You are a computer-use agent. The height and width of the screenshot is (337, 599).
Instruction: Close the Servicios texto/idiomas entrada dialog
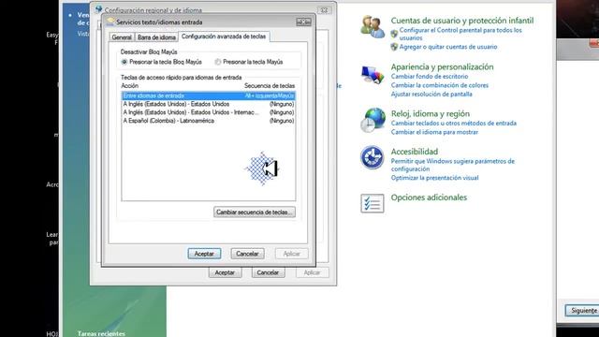pos(304,22)
